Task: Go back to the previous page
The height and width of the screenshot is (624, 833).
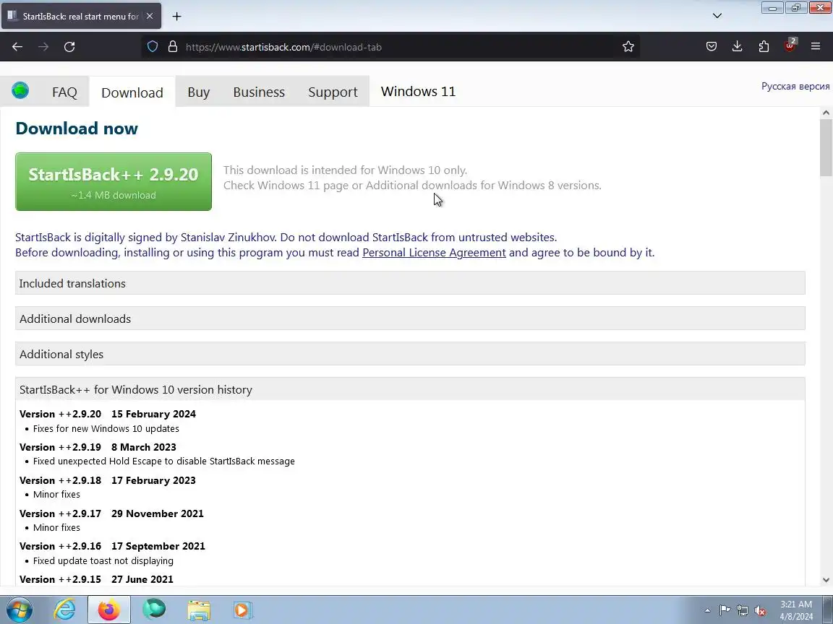Action: (17, 47)
